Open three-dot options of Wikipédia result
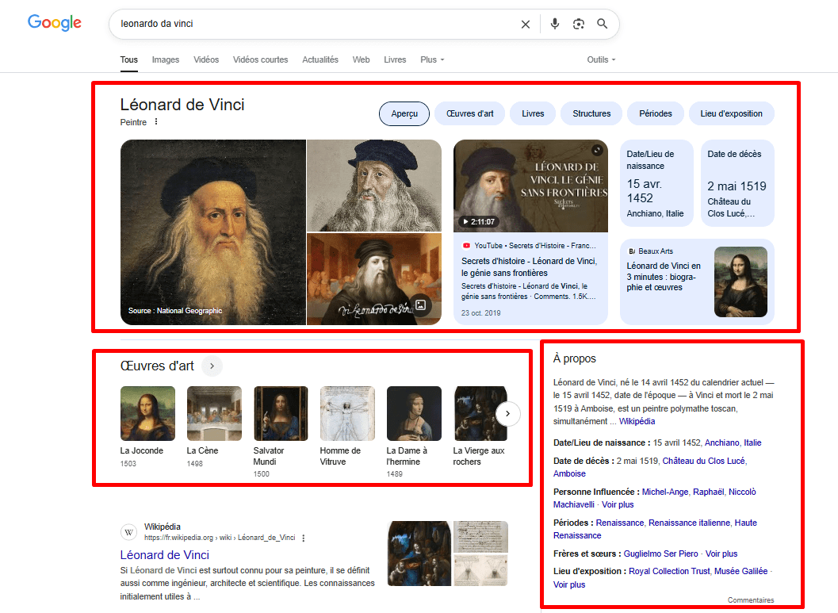The height and width of the screenshot is (613, 838). [304, 538]
